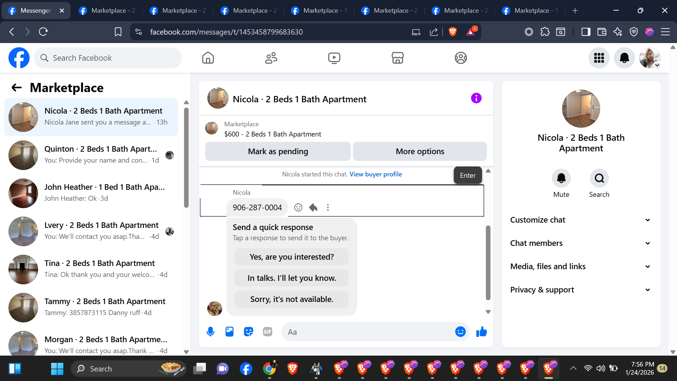Image resolution: width=677 pixels, height=381 pixels.
Task: Toggle Brave Shields icon in address bar
Action: 453,32
